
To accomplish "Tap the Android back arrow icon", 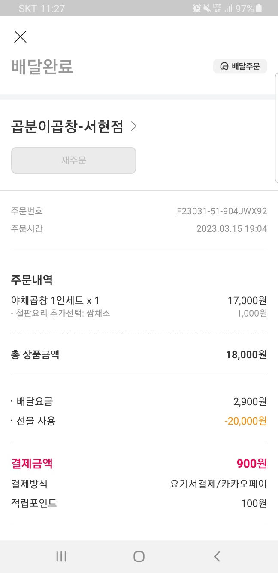I will point(217,556).
